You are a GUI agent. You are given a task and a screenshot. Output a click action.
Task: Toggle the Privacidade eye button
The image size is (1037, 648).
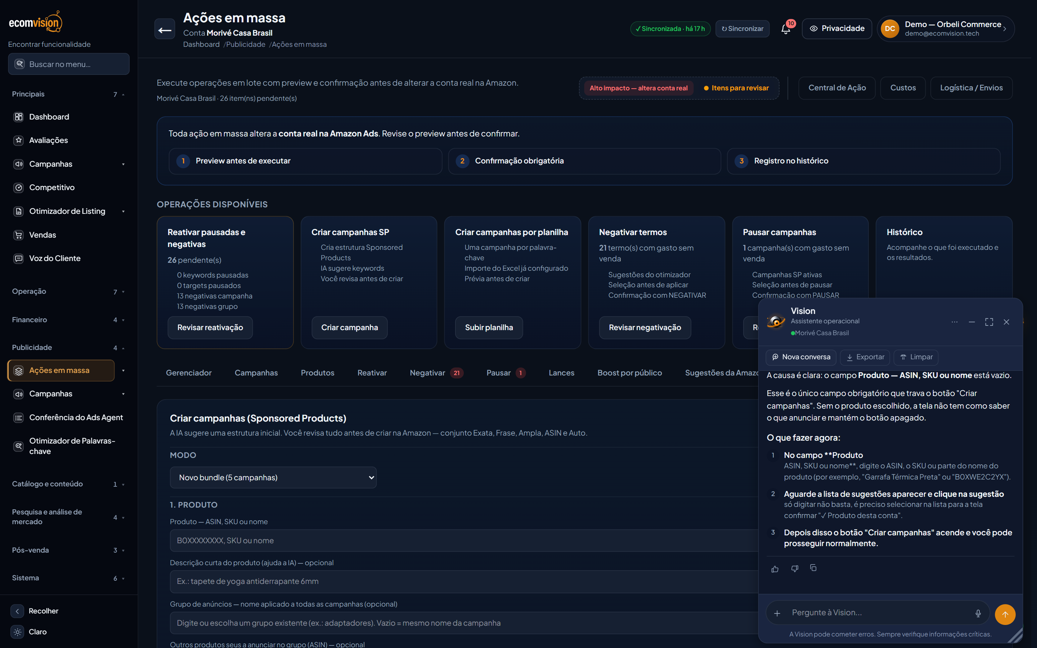click(836, 29)
